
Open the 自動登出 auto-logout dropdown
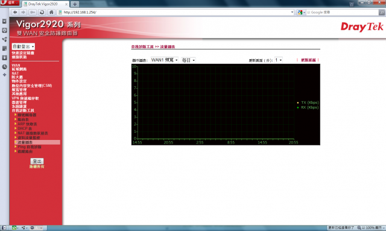click(x=24, y=46)
